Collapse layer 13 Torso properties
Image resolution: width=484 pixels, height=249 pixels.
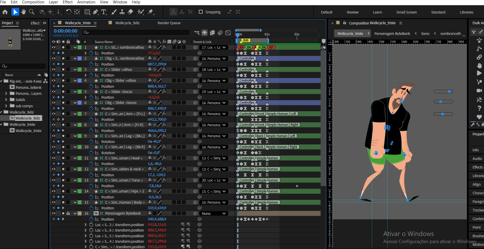(x=75, y=180)
